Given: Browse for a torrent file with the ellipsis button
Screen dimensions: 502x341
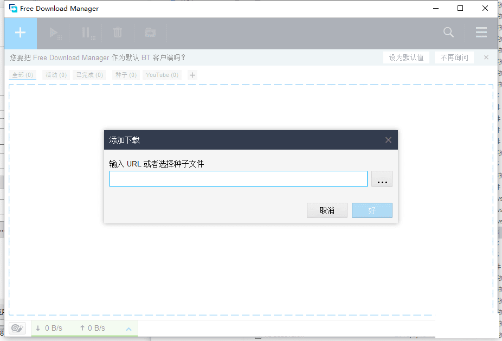Looking at the screenshot, I should [382, 179].
